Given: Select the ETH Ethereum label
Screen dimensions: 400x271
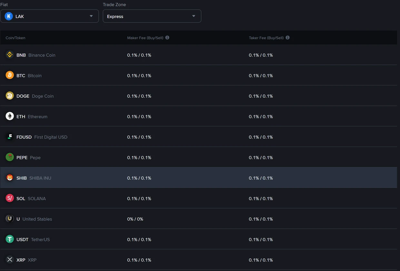Looking at the screenshot, I should coord(32,117).
